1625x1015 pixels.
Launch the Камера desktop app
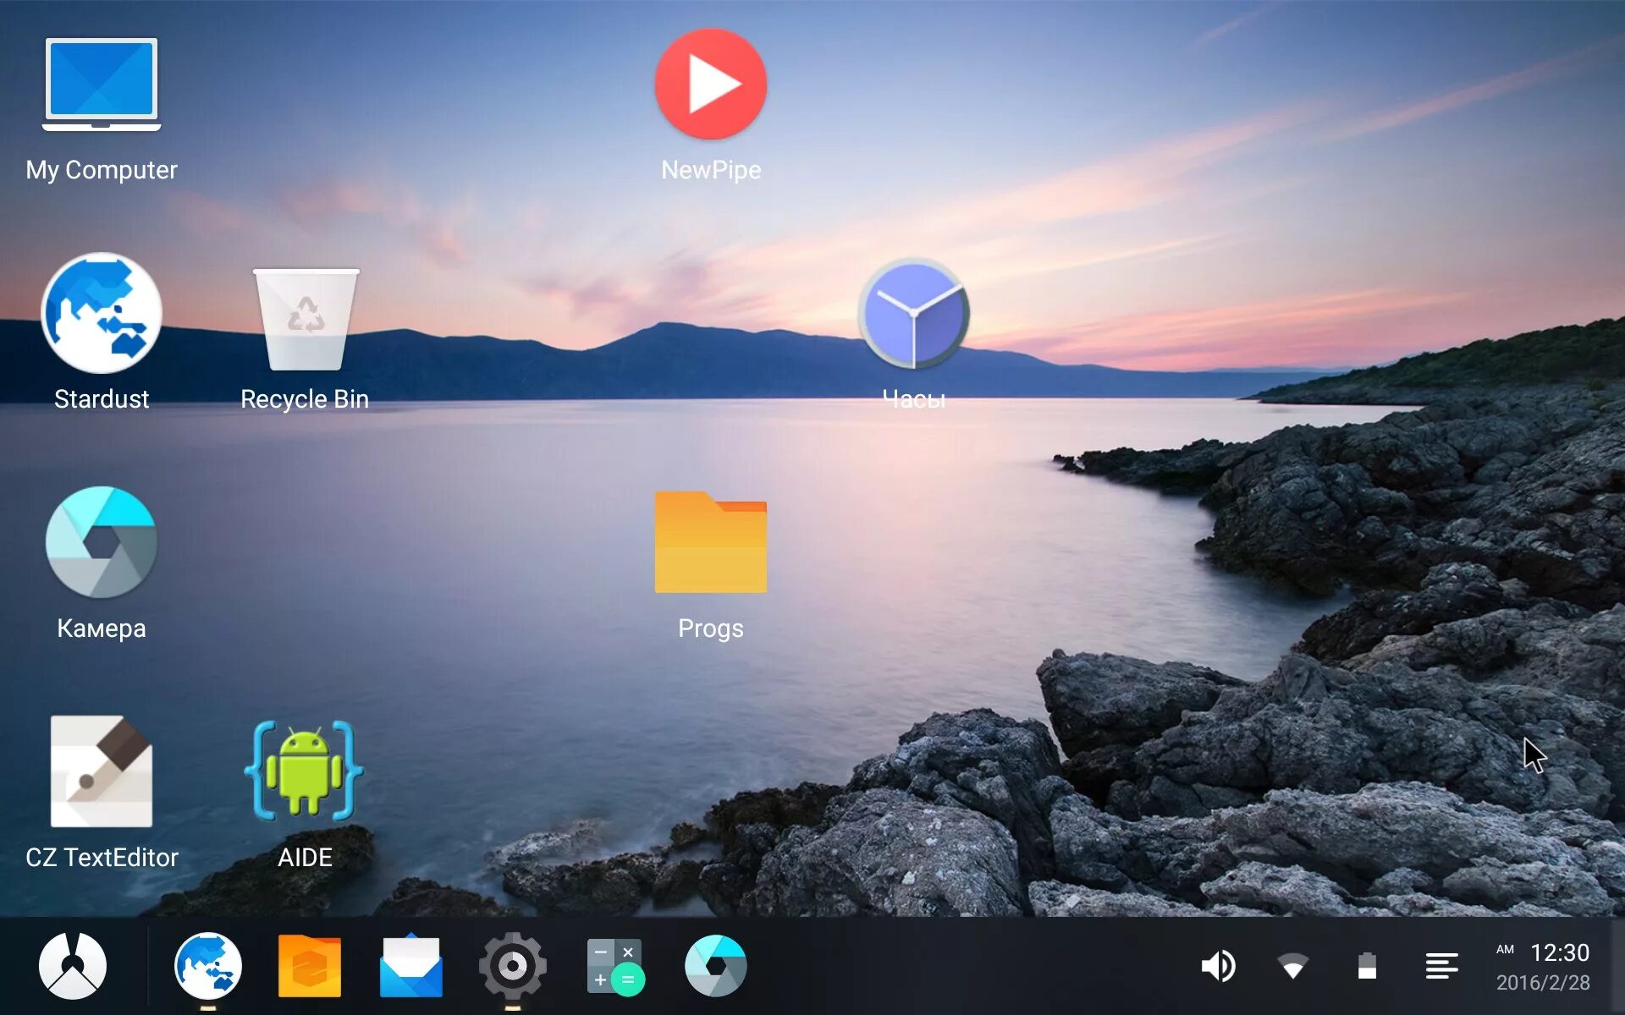click(x=102, y=542)
